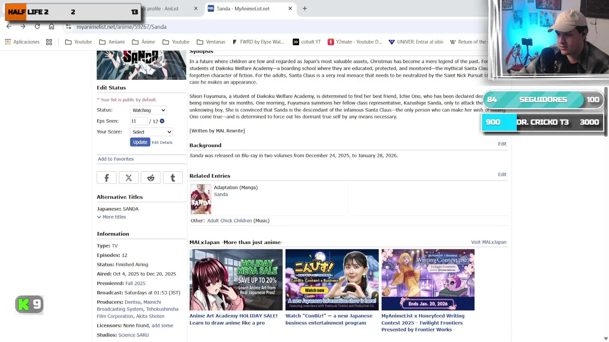Open the Return of the bookmark

468,42
